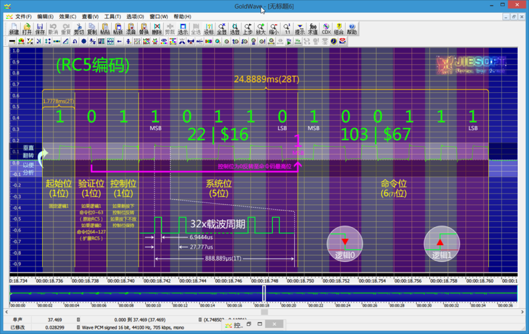Click the 提示 (Cue Points) icon
Image resolution: width=529 pixels, height=334 pixels.
click(x=300, y=29)
